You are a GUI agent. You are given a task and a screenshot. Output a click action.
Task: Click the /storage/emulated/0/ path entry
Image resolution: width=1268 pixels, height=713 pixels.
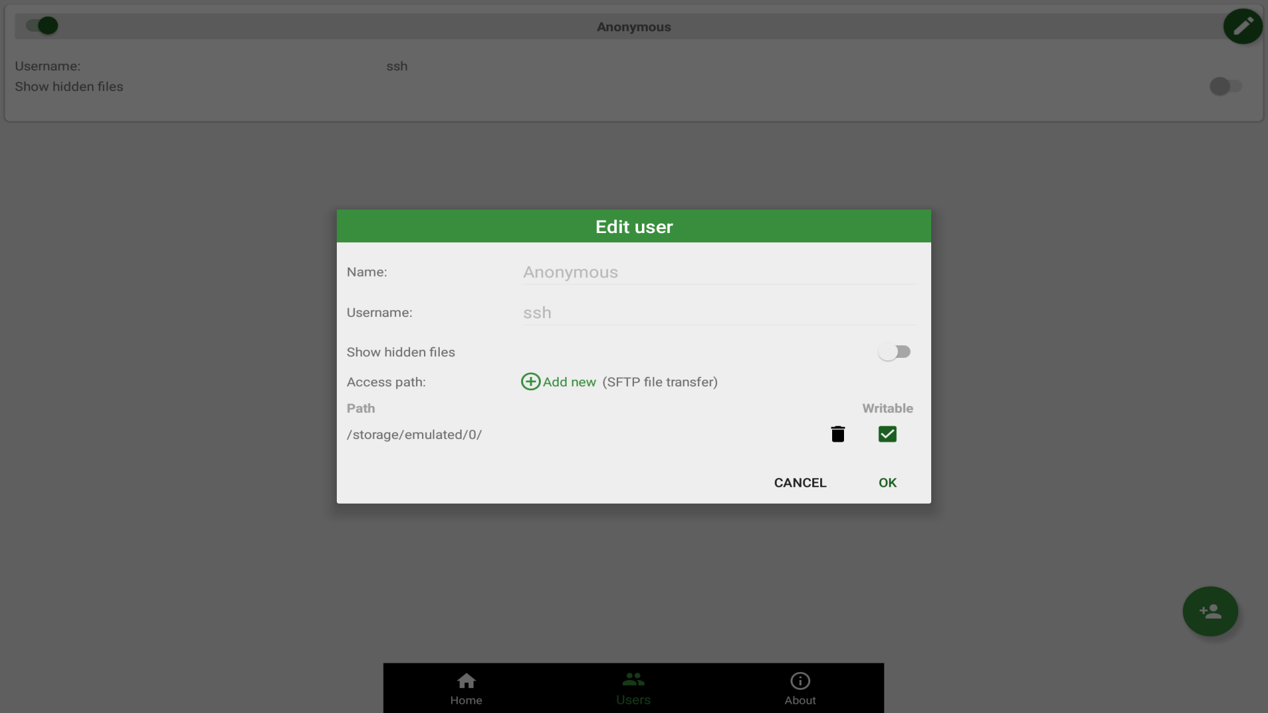[x=414, y=434]
